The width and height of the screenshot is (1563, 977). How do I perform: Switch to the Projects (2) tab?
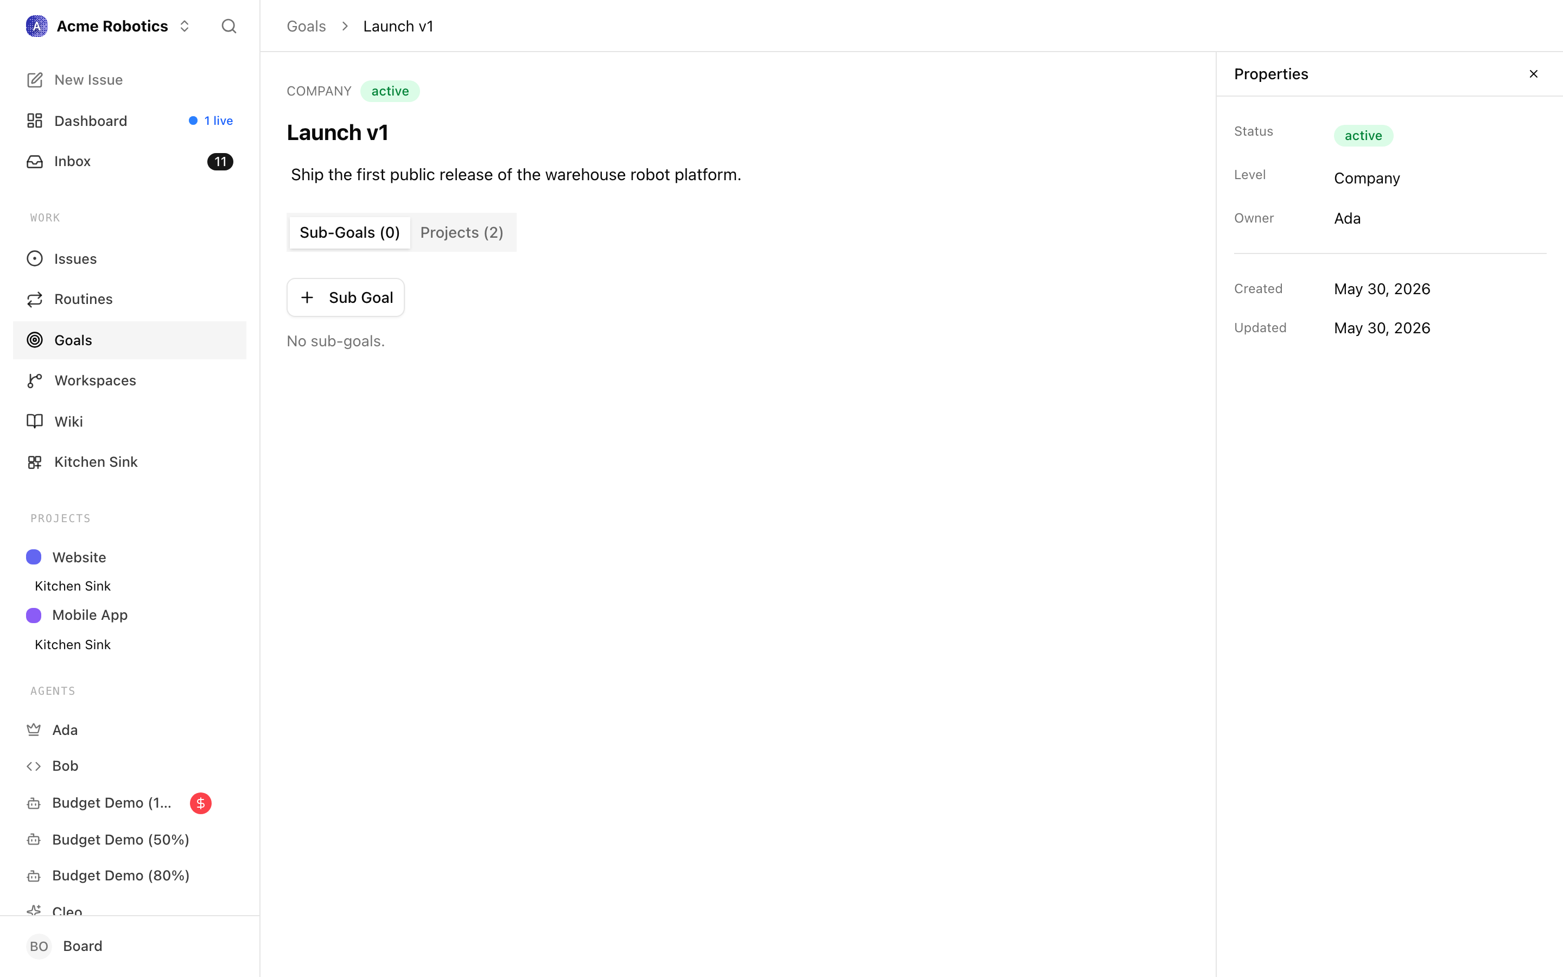pyautogui.click(x=462, y=233)
